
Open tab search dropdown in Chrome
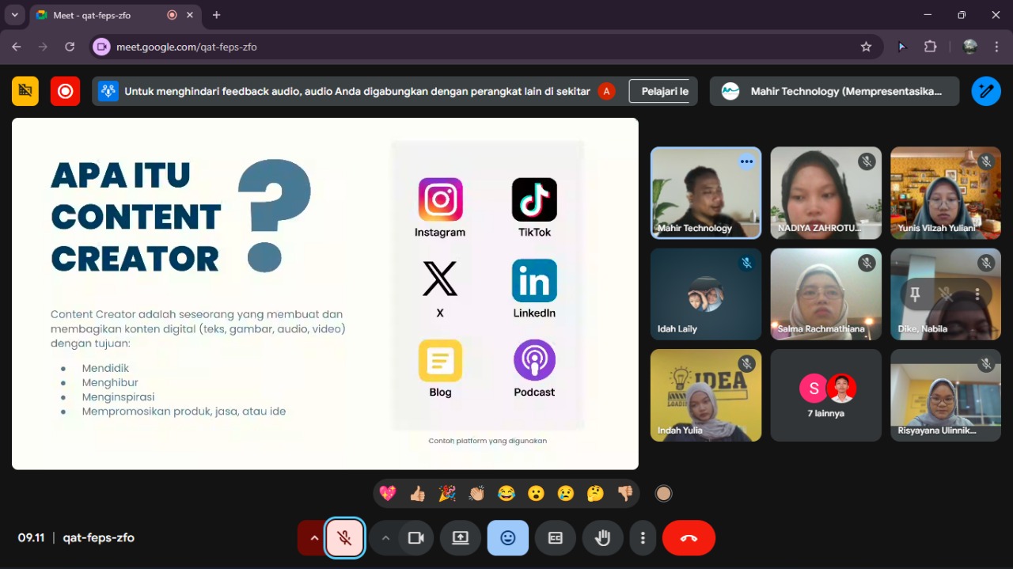pos(14,15)
